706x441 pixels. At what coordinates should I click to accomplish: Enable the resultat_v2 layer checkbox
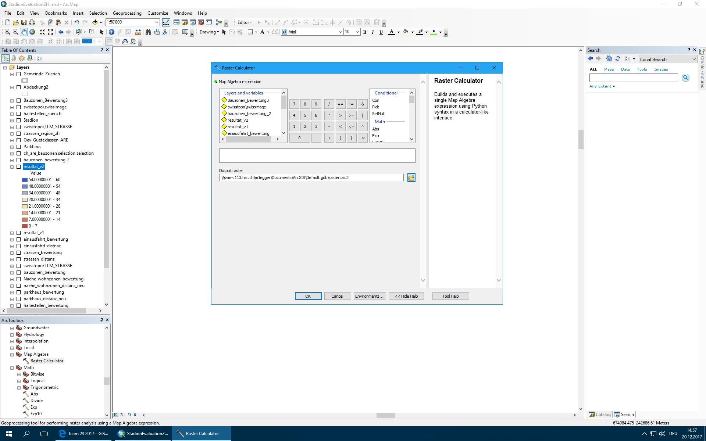point(18,166)
